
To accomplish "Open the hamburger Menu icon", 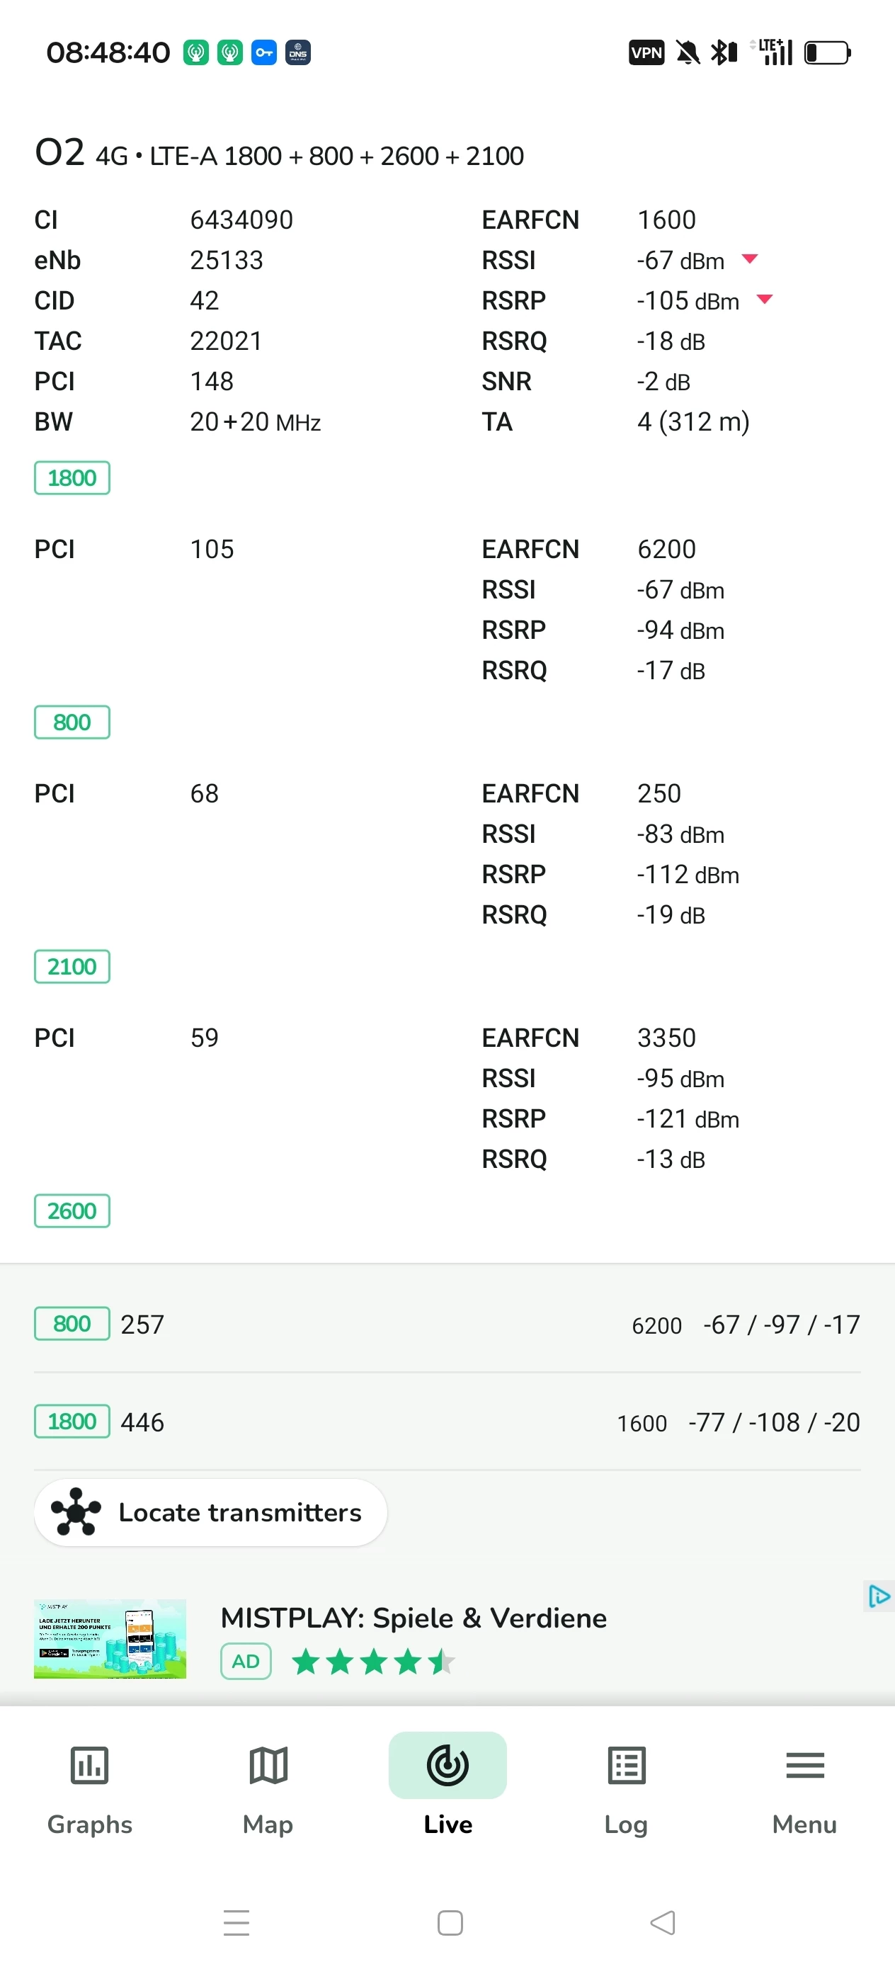I will coord(805,1766).
